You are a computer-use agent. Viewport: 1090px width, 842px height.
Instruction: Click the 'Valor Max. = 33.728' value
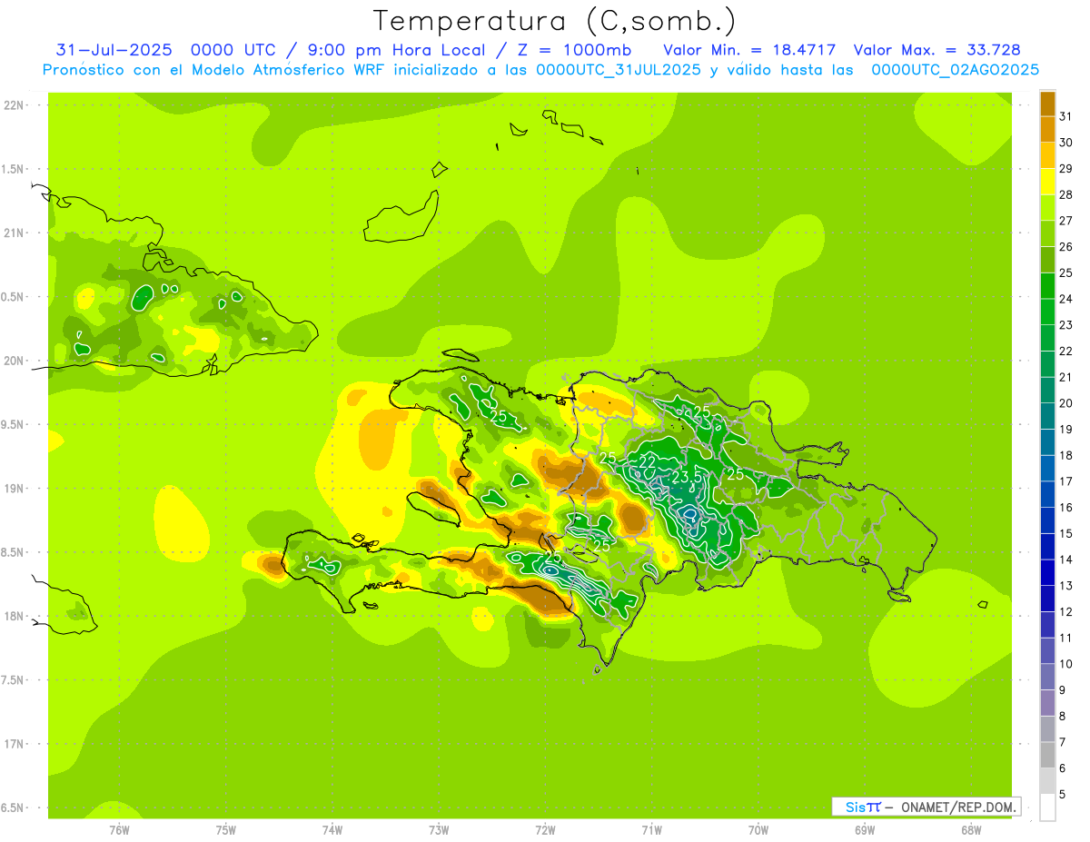click(936, 50)
